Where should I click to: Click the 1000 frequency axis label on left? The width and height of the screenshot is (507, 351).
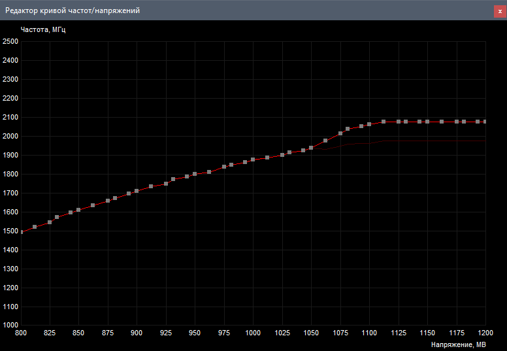pyautogui.click(x=10, y=325)
